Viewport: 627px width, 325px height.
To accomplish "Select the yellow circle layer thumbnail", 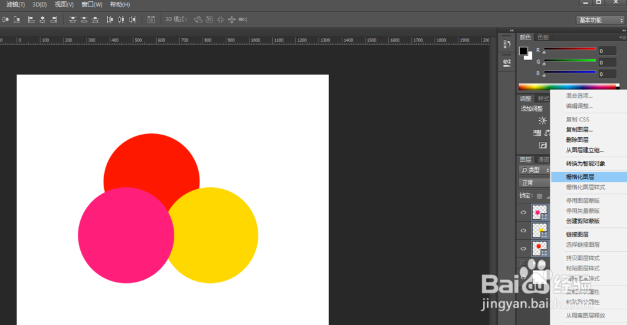I will coord(539,230).
